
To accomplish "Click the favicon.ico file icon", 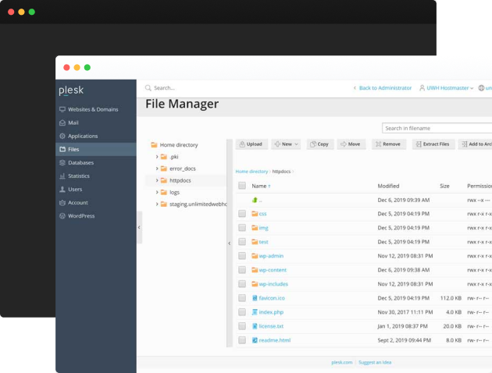I will [x=255, y=298].
